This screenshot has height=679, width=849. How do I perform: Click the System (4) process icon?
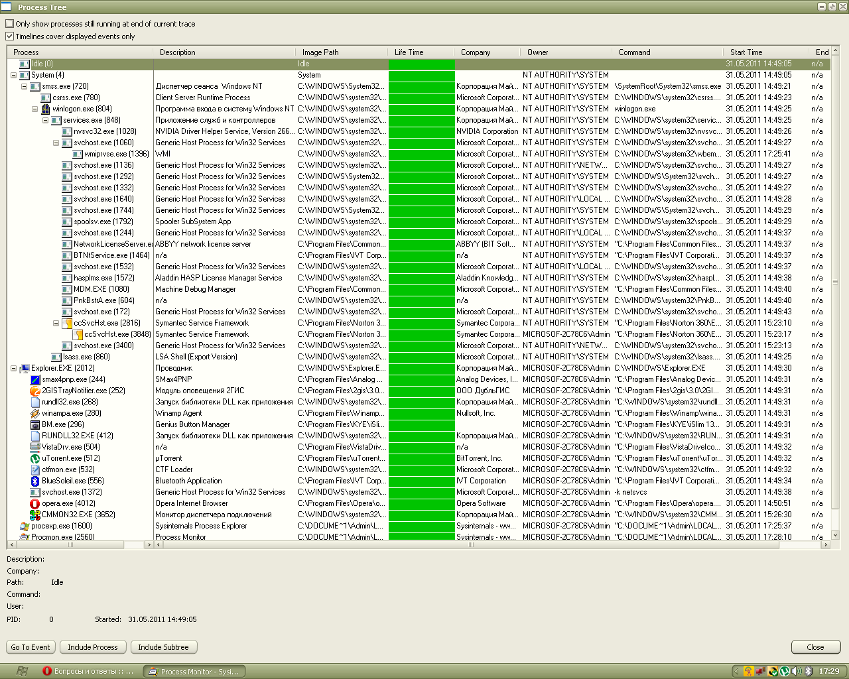[x=25, y=75]
